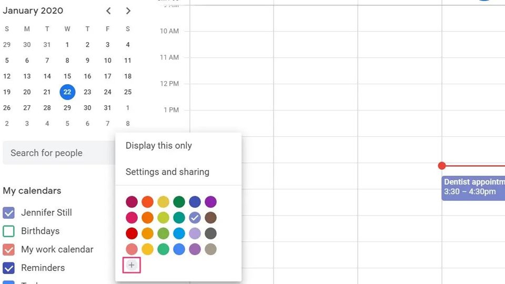The image size is (505, 284).
Task: Toggle Jennifer Still calendar checkbox
Action: (8, 212)
